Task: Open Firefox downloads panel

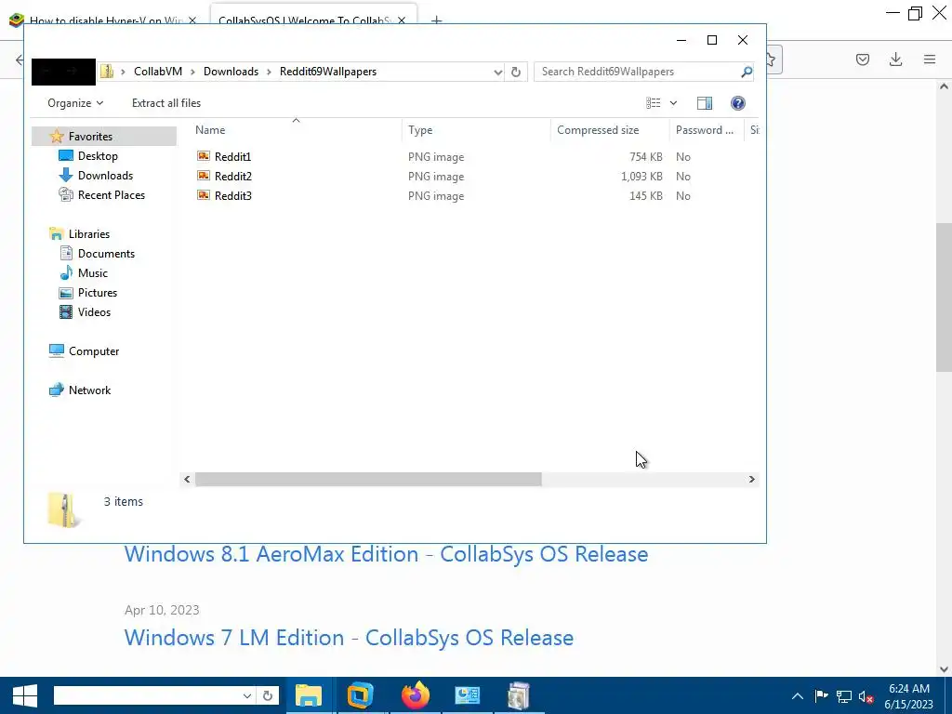Action: point(895,59)
